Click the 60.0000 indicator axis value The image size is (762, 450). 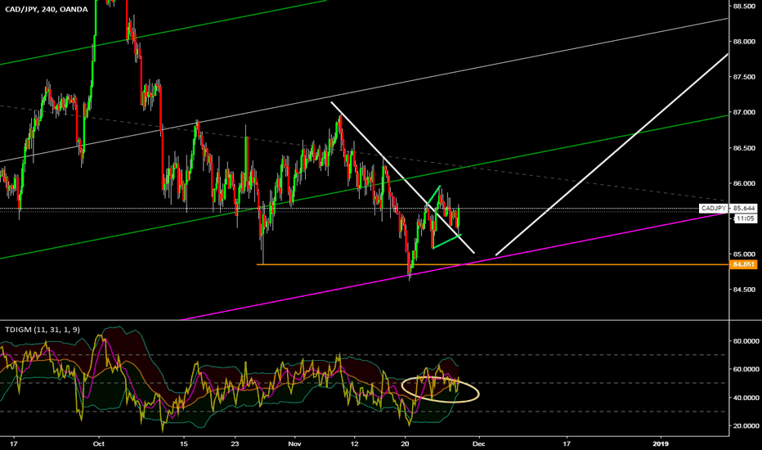(746, 370)
